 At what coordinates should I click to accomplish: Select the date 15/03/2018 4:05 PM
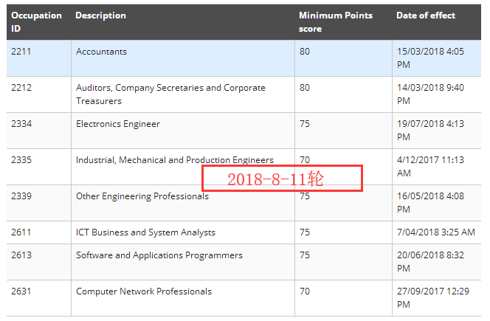429,58
